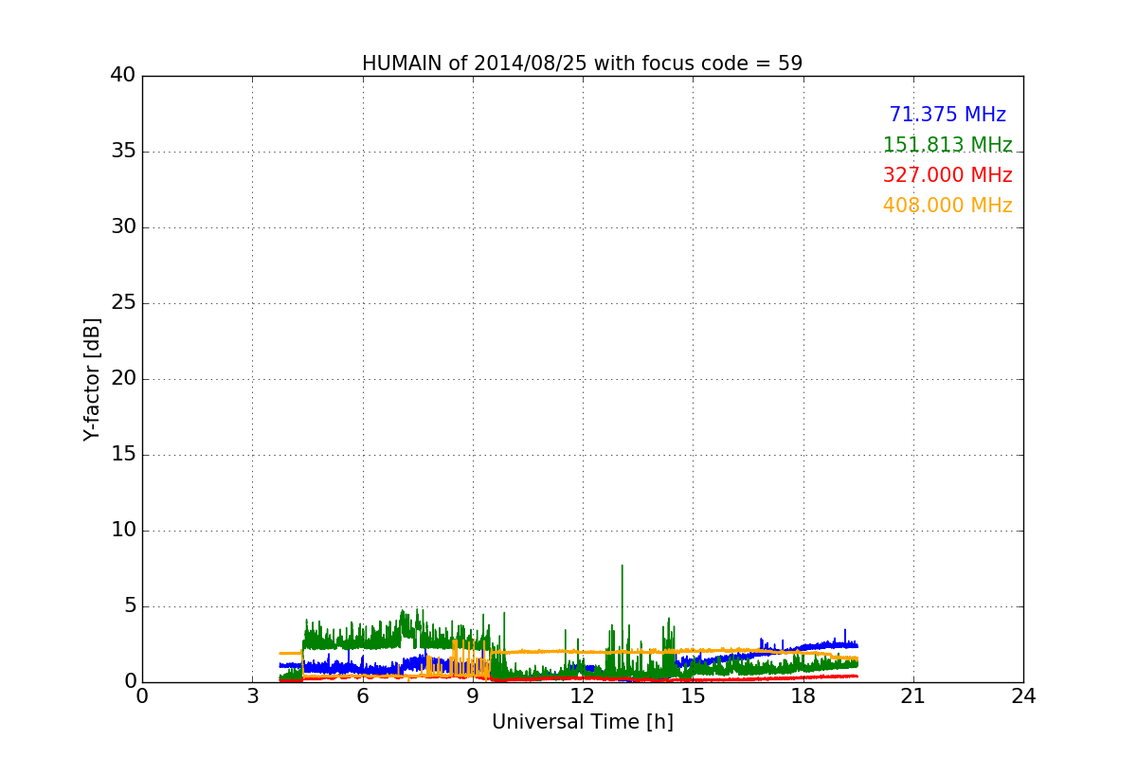
Task: Select the green 151.813 MHz legend label
Action: pyautogui.click(x=947, y=145)
